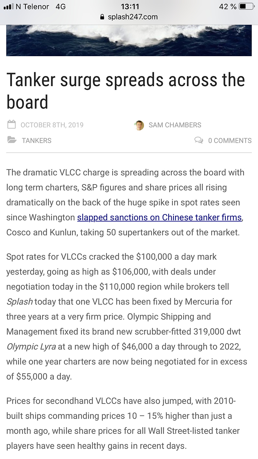
Task: Tap the OCTOBER 8TH, 2019 date
Action: click(52, 125)
